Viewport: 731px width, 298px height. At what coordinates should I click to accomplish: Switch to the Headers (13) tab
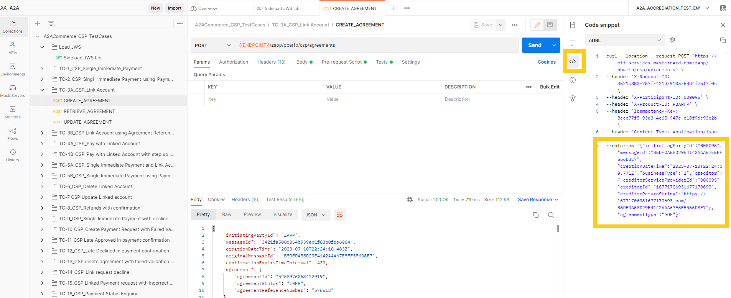(x=272, y=62)
